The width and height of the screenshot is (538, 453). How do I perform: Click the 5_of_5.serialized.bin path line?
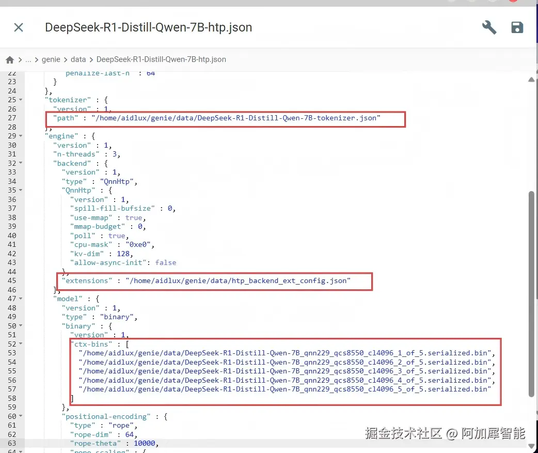[x=285, y=389]
